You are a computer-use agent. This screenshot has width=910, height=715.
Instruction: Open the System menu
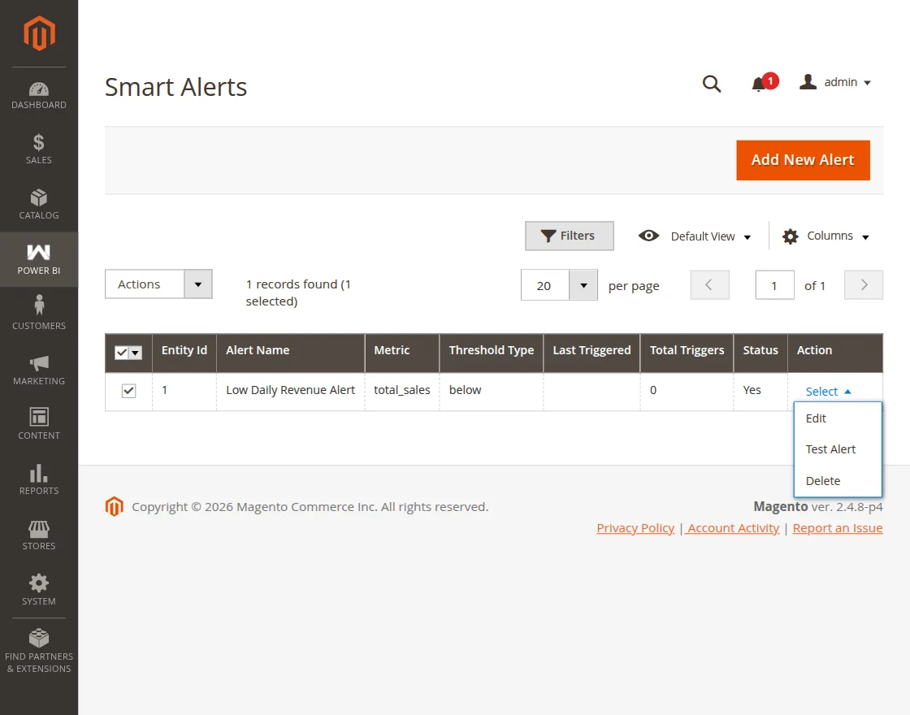point(39,590)
